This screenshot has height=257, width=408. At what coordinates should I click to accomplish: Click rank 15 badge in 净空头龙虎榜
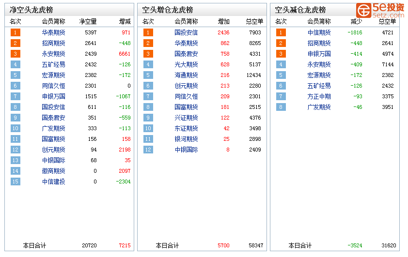coord(16,181)
